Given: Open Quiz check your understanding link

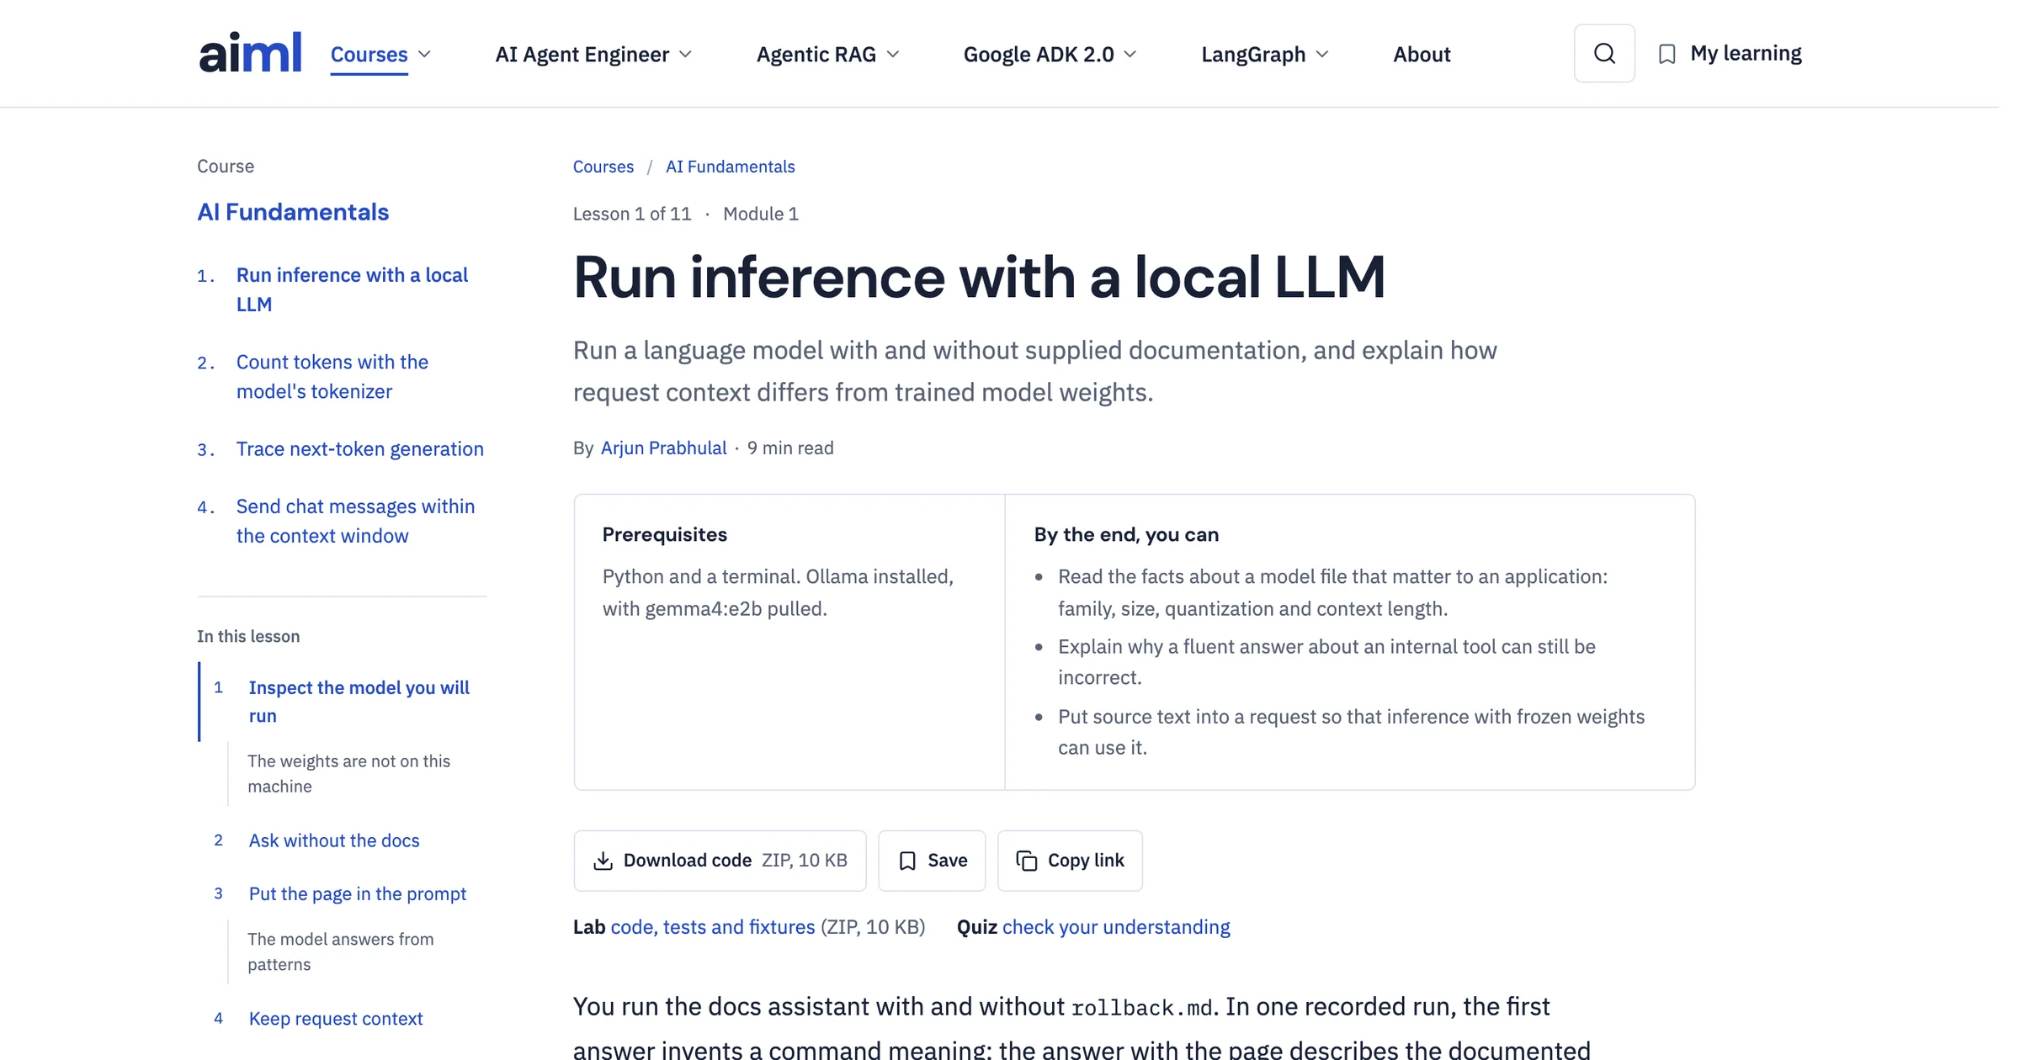Looking at the screenshot, I should pyautogui.click(x=1115, y=927).
